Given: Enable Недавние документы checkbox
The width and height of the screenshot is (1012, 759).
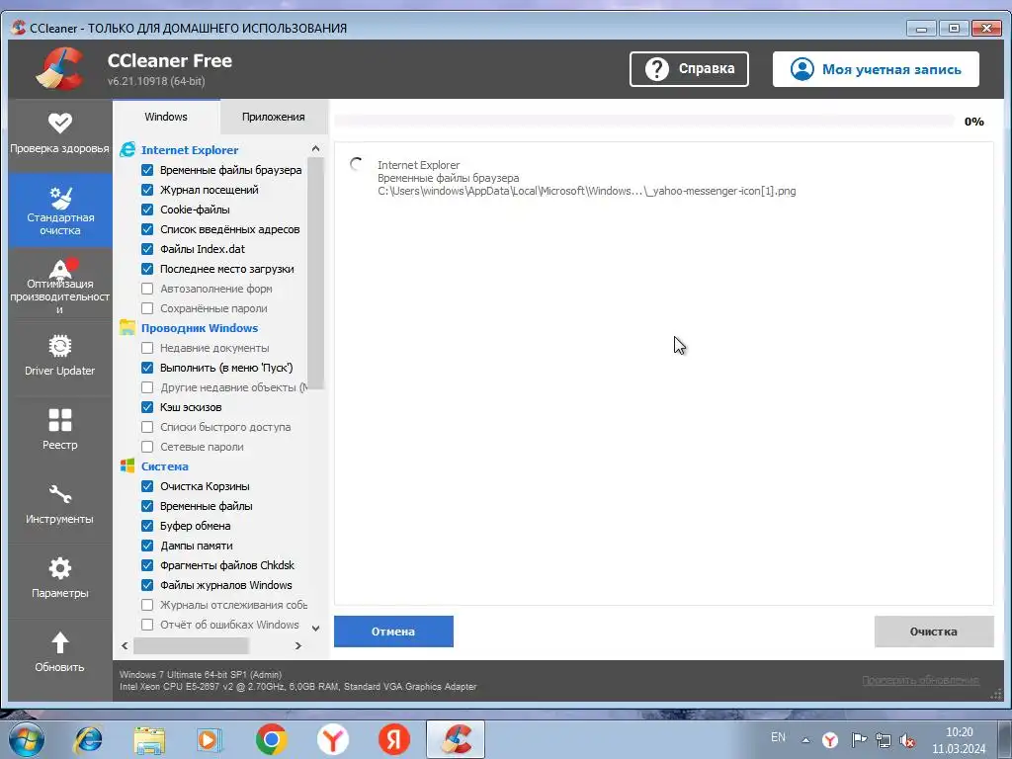Looking at the screenshot, I should pyautogui.click(x=147, y=348).
